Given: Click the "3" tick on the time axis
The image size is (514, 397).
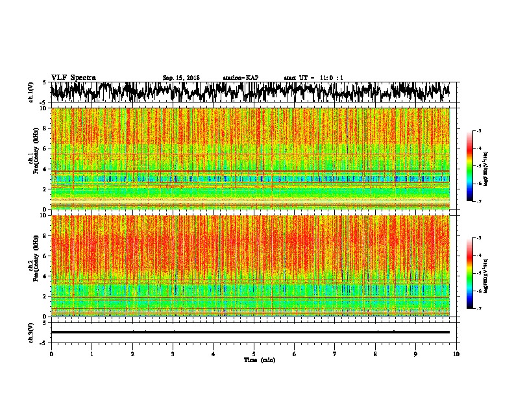Looking at the screenshot, I should pyautogui.click(x=173, y=354).
